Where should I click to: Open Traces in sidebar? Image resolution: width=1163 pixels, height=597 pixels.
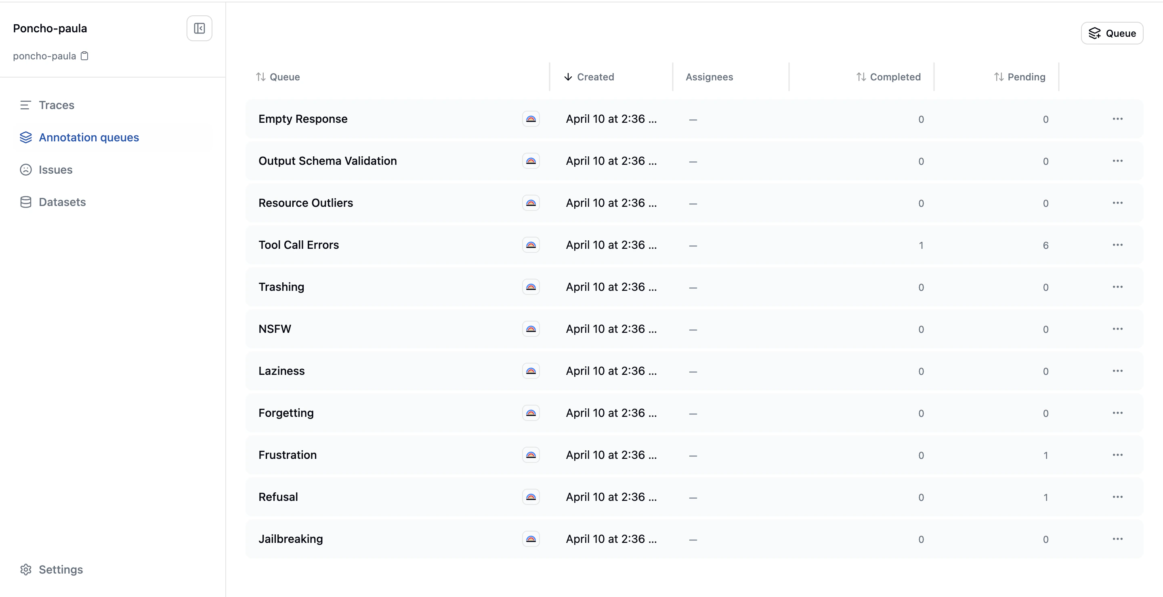[x=57, y=105]
